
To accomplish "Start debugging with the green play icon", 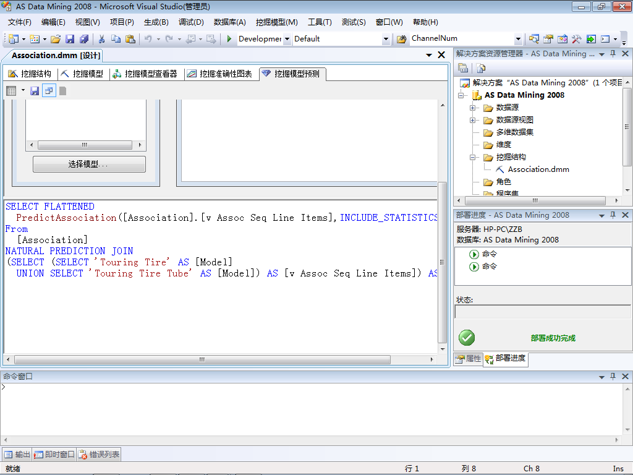I will (x=229, y=39).
